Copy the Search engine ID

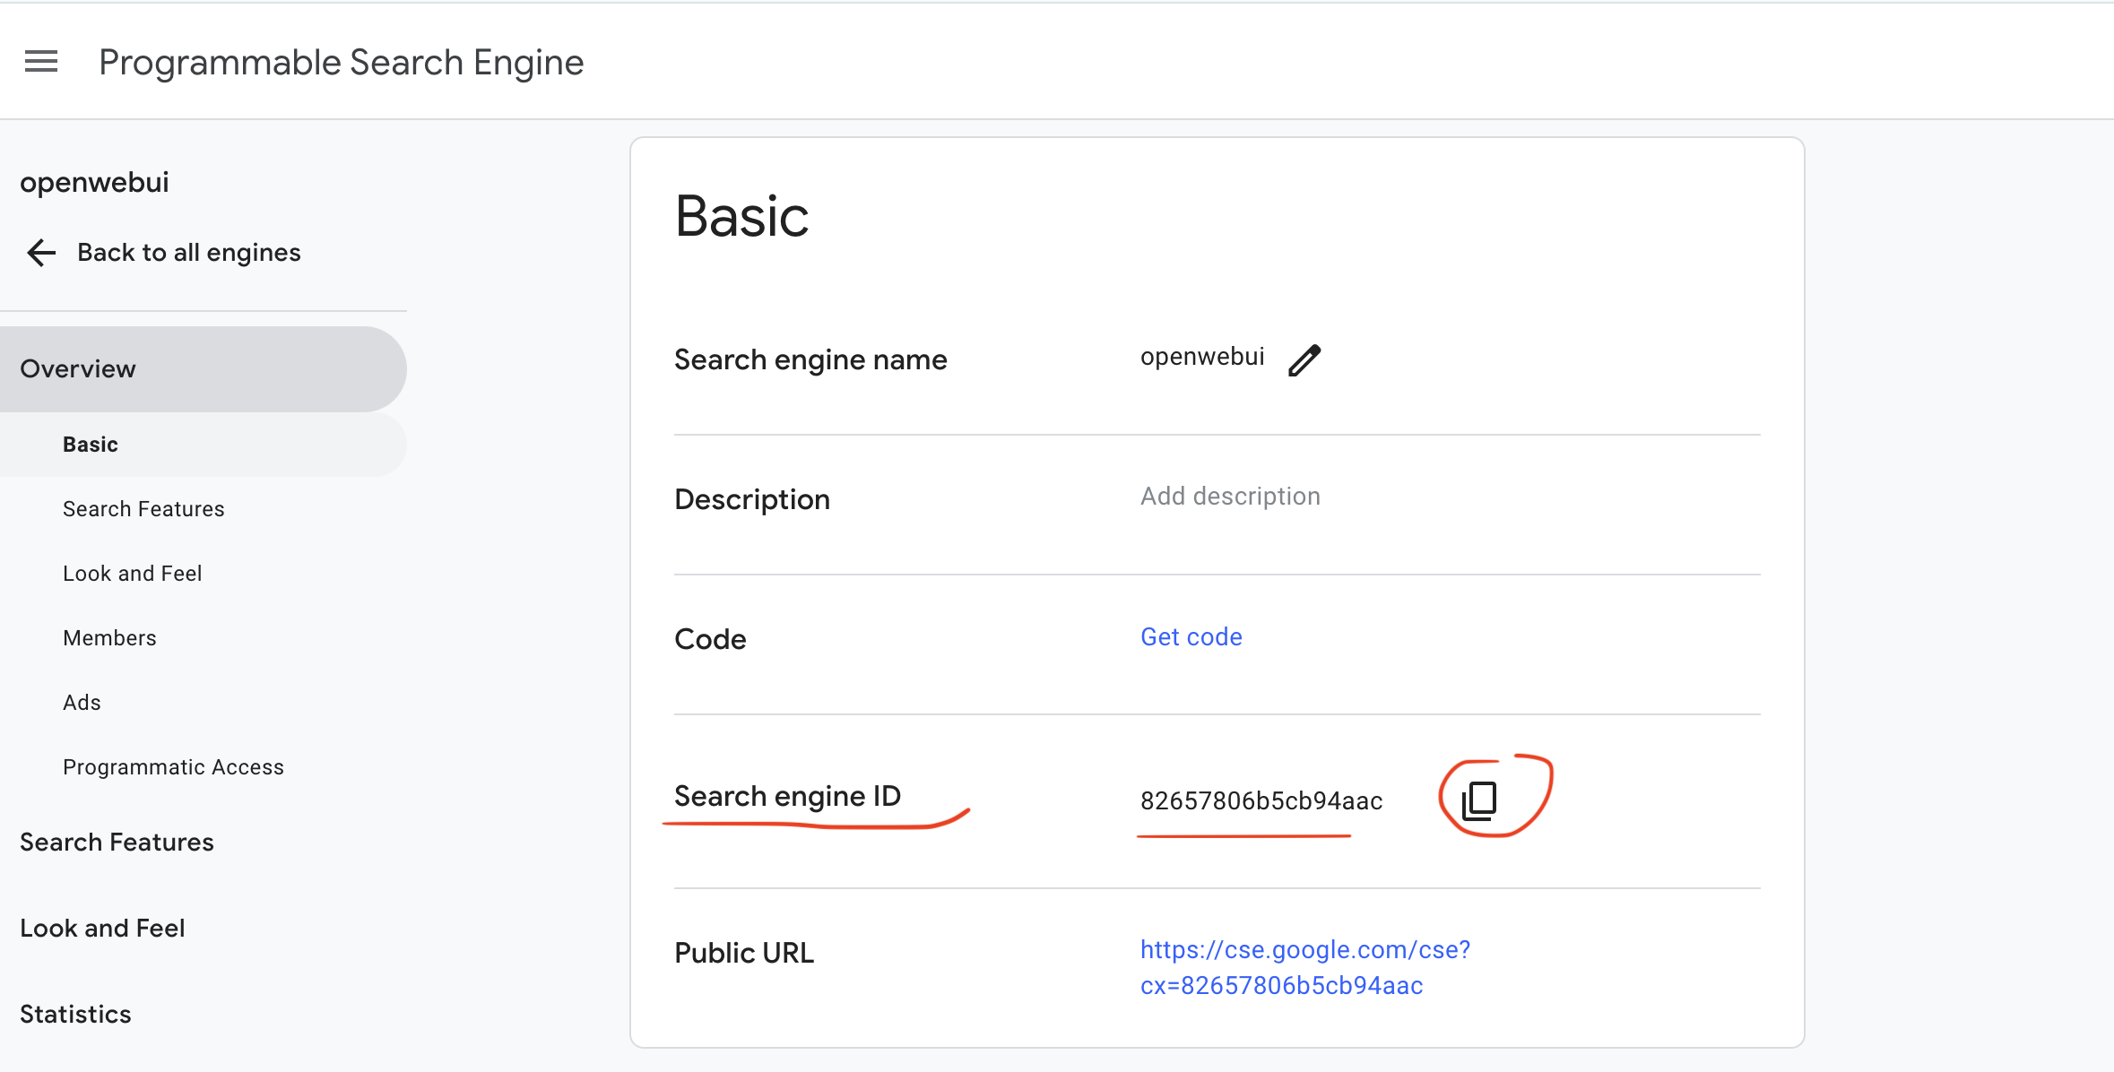tap(1479, 800)
